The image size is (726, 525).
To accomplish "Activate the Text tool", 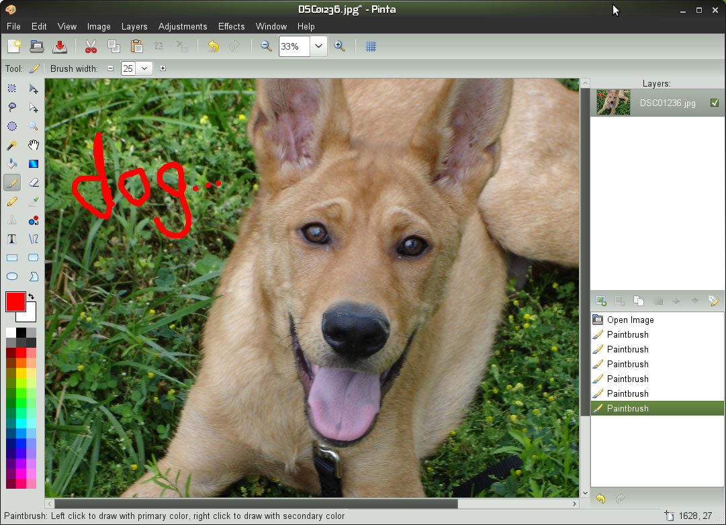I will click(x=12, y=239).
